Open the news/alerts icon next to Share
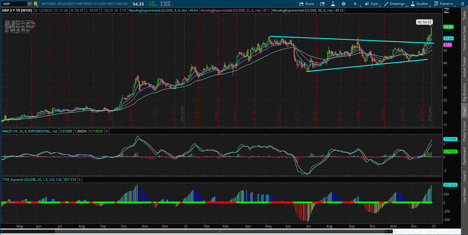The image size is (468, 235). (322, 4)
